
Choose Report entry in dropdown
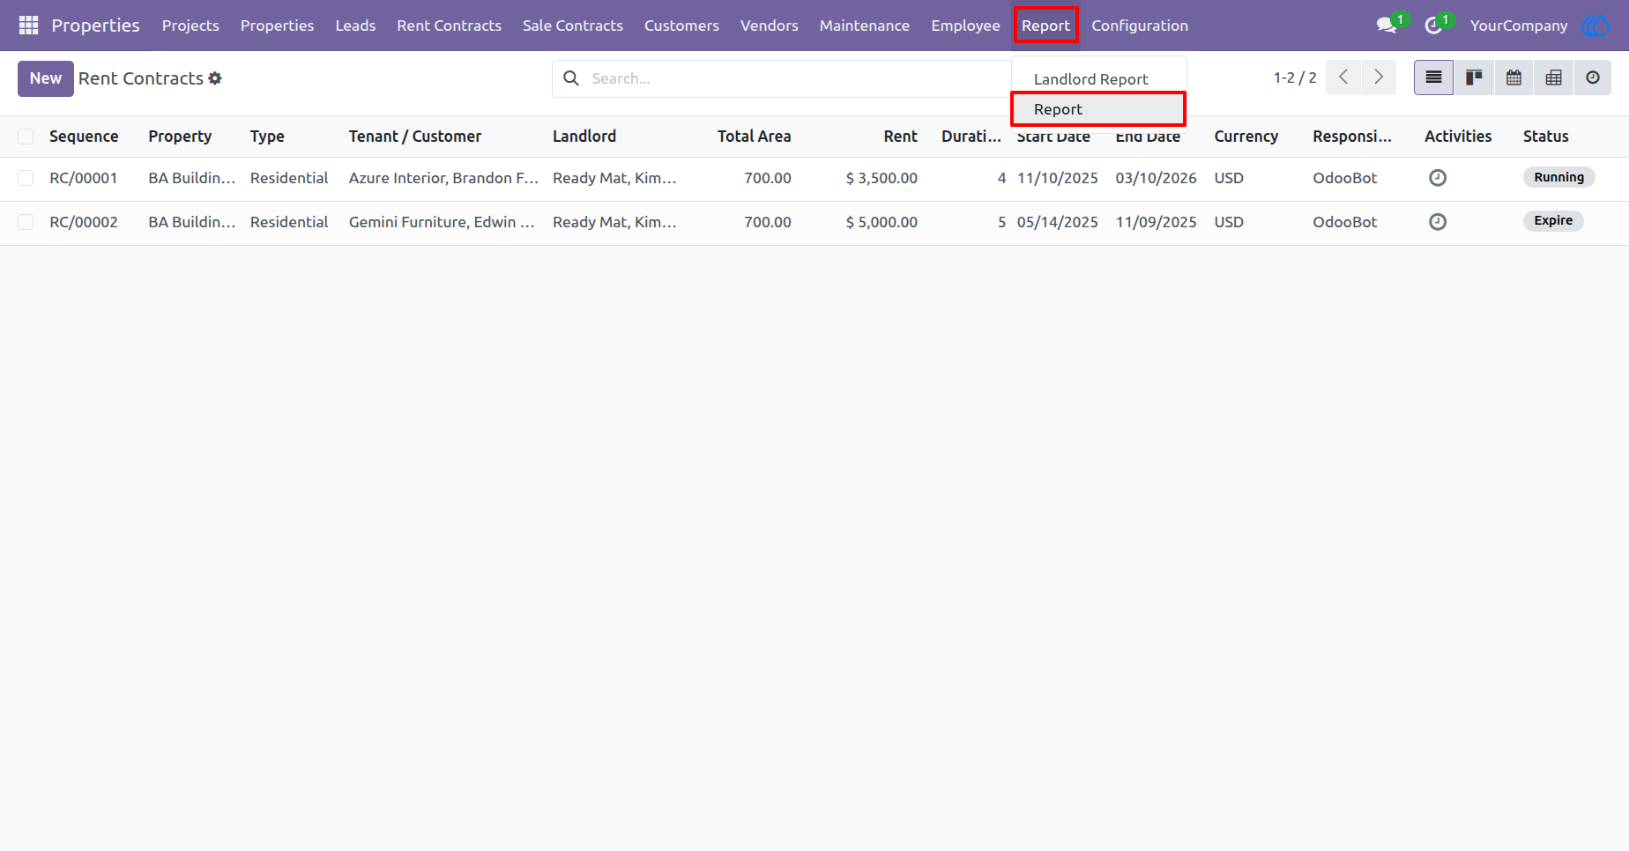click(x=1098, y=109)
